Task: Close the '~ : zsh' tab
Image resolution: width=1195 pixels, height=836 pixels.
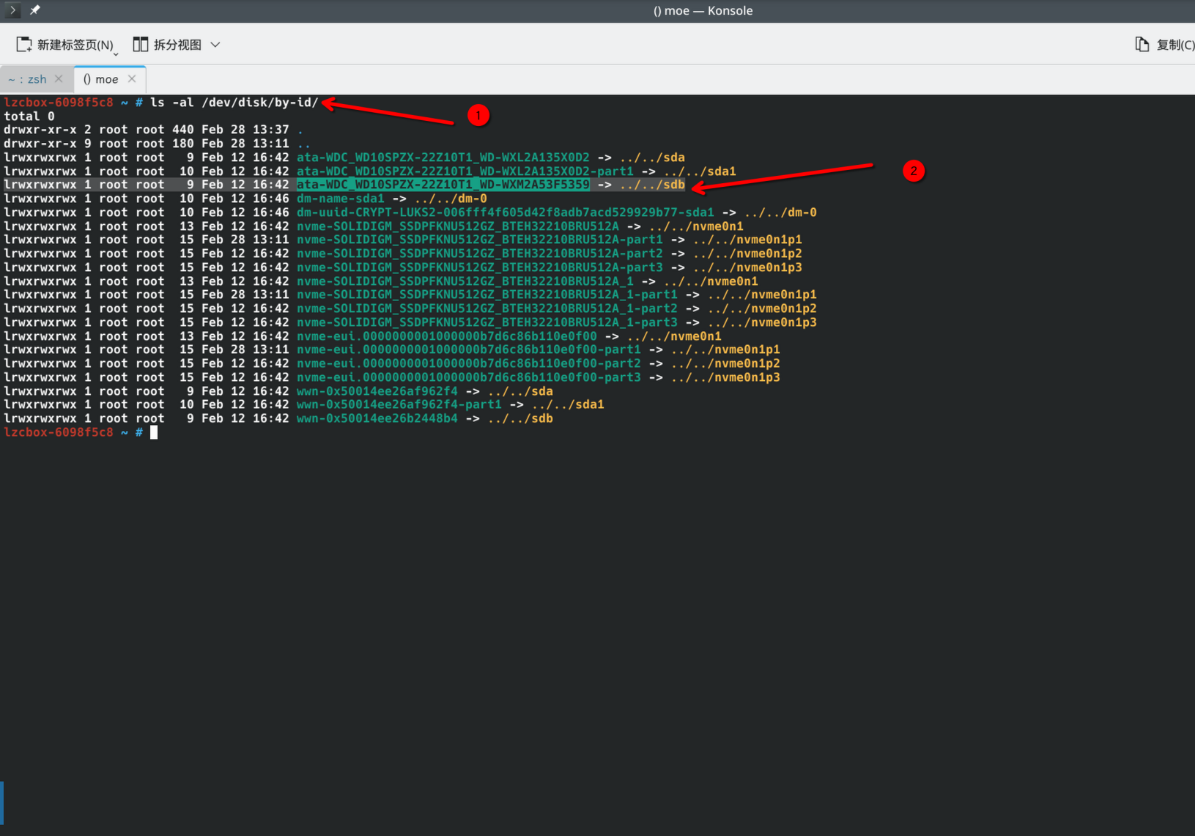Action: click(59, 78)
